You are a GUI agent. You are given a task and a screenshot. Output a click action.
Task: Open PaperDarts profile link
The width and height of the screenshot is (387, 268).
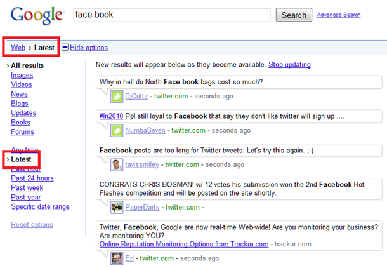point(142,207)
